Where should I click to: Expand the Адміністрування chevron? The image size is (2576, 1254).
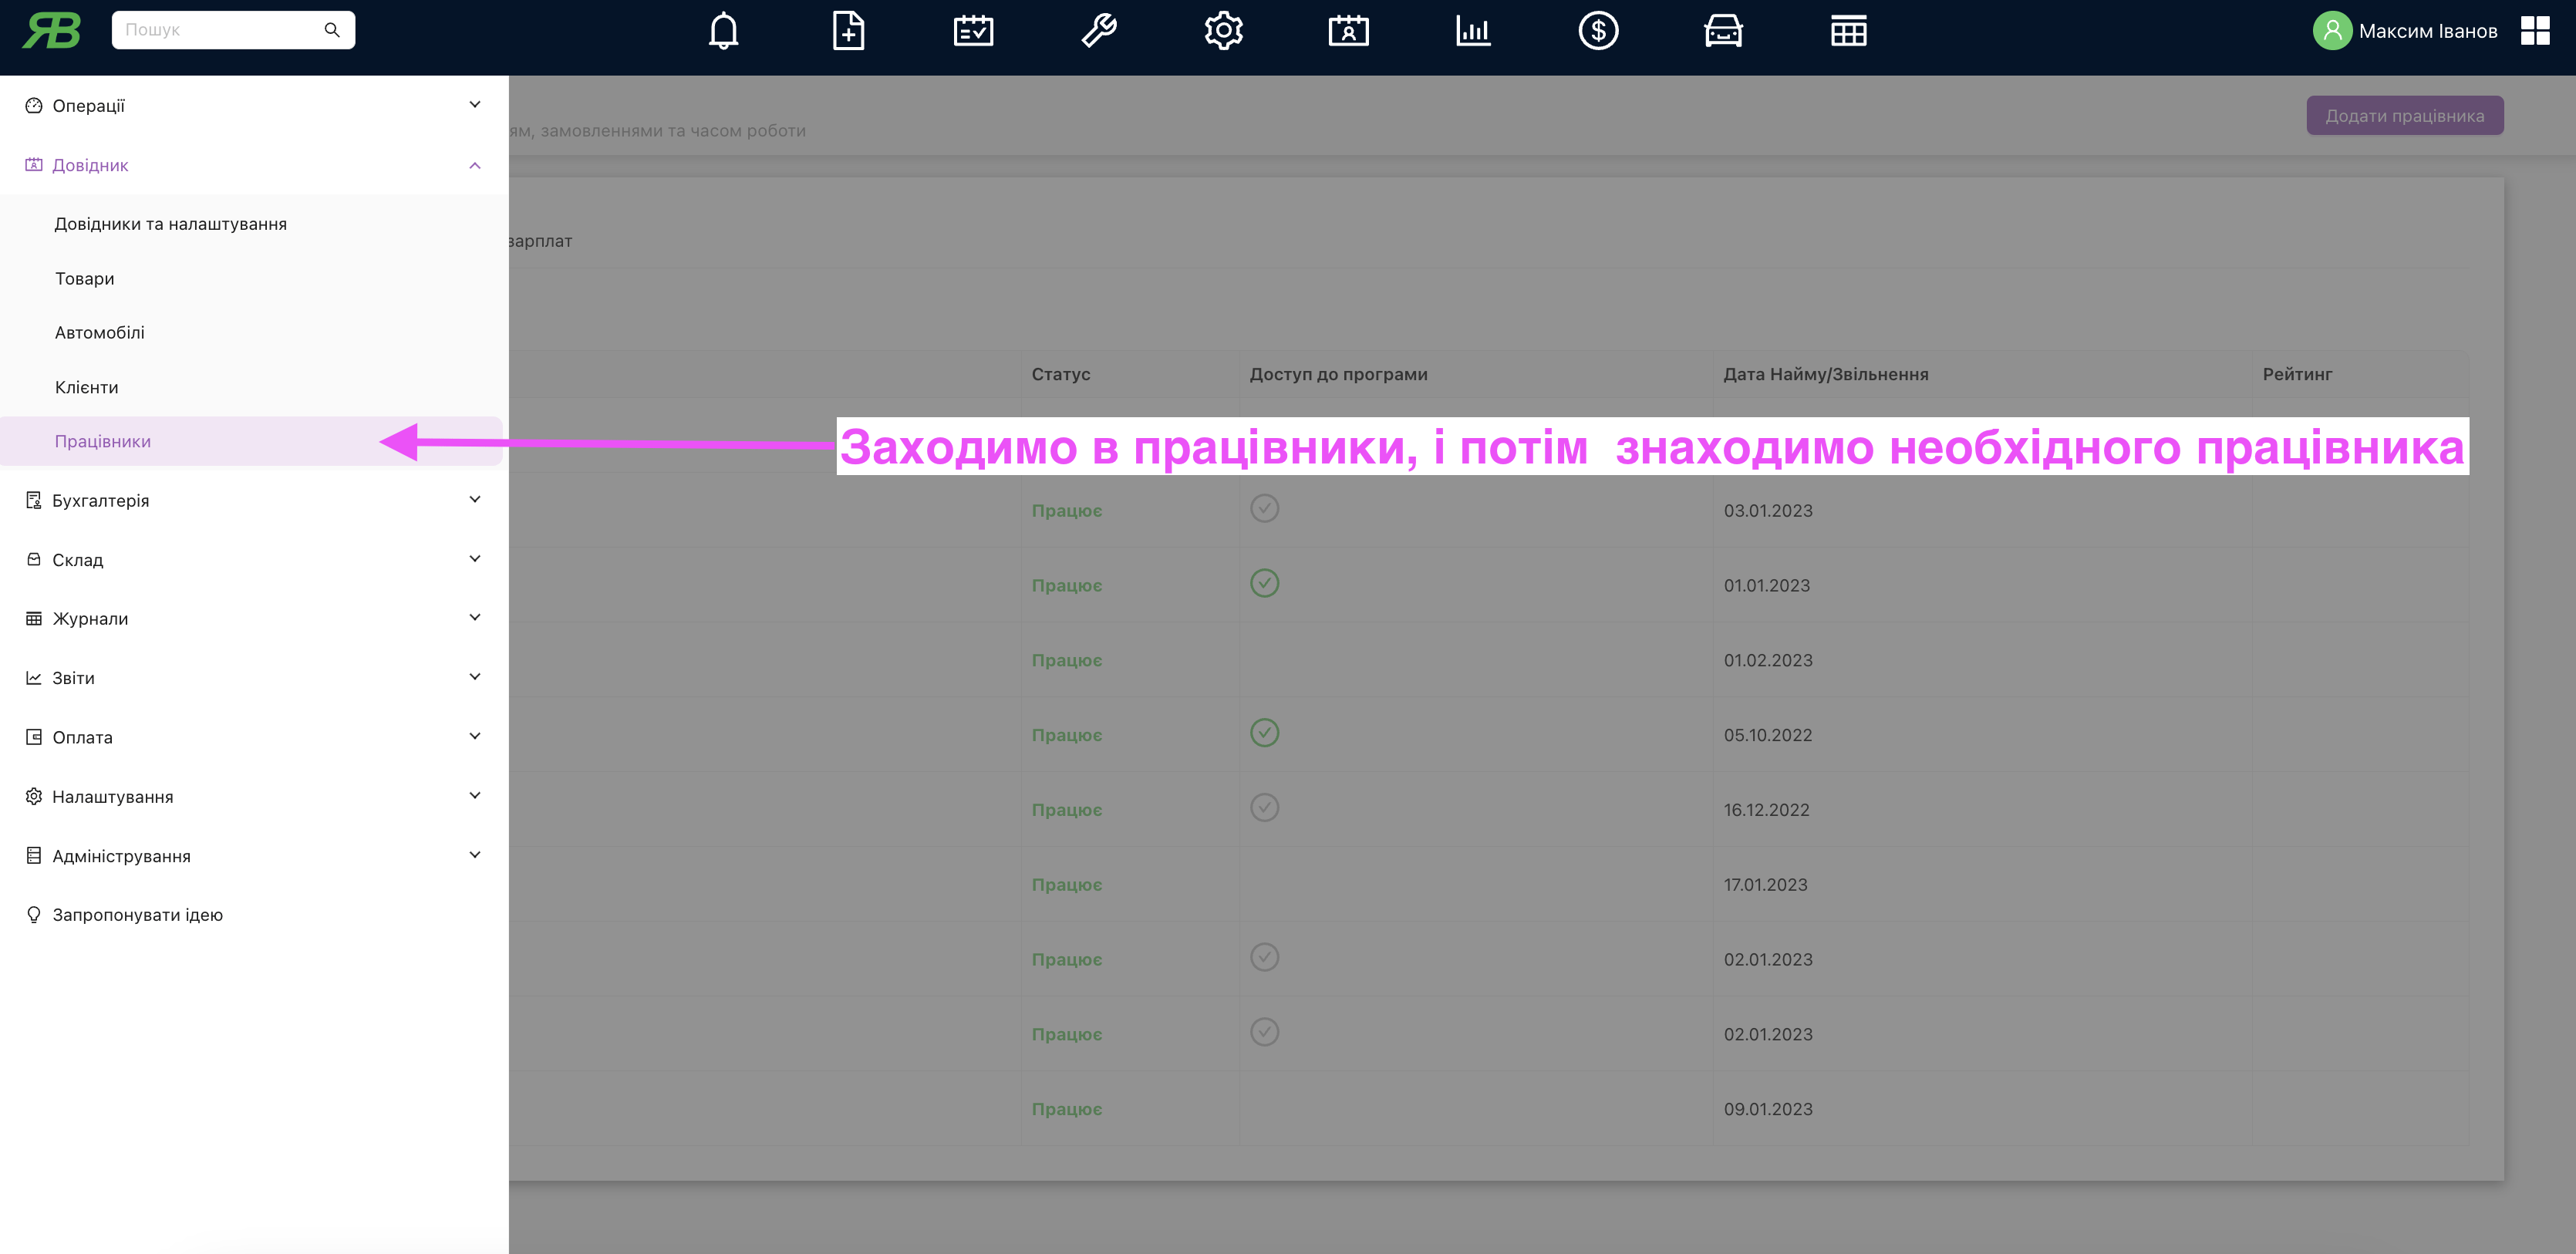(475, 854)
